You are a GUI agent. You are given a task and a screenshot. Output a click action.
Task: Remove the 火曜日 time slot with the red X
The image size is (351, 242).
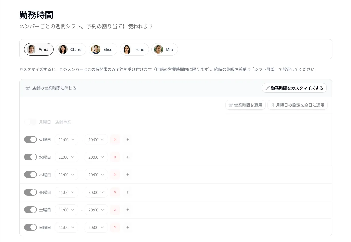(115, 139)
